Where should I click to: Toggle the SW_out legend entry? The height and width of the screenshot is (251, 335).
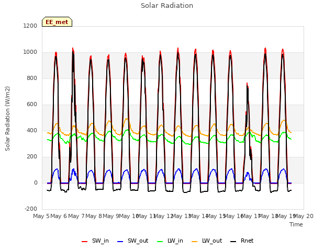pyautogui.click(x=133, y=241)
